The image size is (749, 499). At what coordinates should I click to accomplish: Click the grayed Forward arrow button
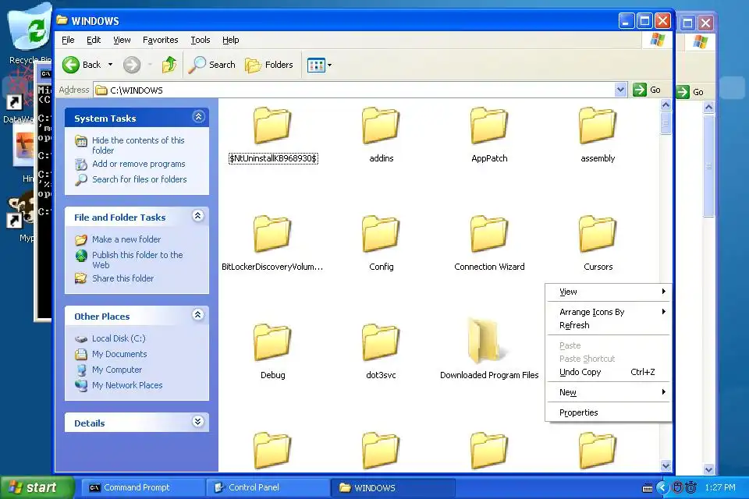132,65
